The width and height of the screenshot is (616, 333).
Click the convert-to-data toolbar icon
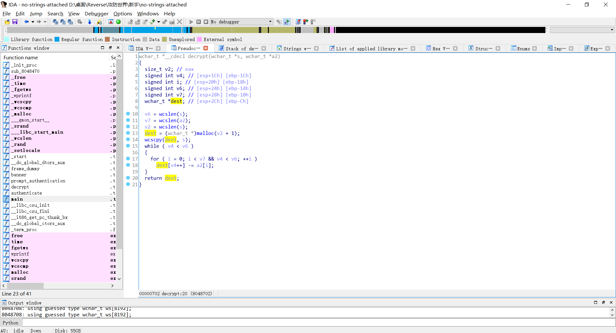tap(138, 22)
